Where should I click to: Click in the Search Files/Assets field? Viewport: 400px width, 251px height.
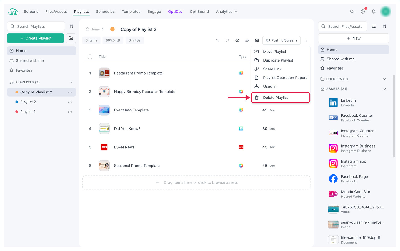pyautogui.click(x=342, y=26)
